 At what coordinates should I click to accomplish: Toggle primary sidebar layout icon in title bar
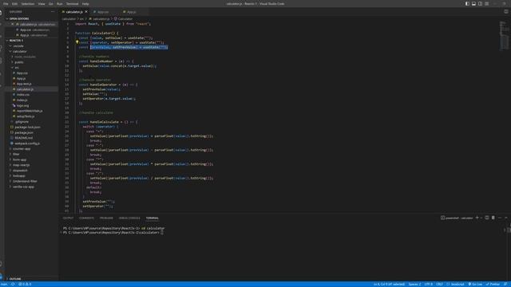(x=467, y=3)
